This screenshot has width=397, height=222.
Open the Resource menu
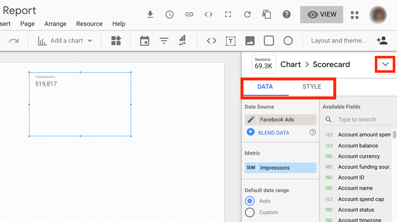pyautogui.click(x=89, y=24)
